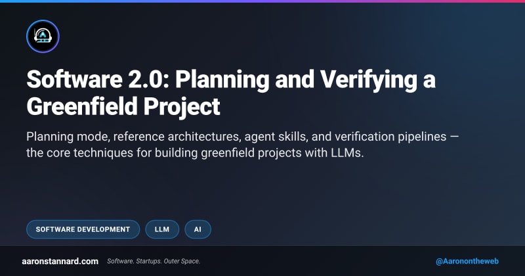Select the LLM tag pill
This screenshot has width=525, height=276.
(162, 229)
